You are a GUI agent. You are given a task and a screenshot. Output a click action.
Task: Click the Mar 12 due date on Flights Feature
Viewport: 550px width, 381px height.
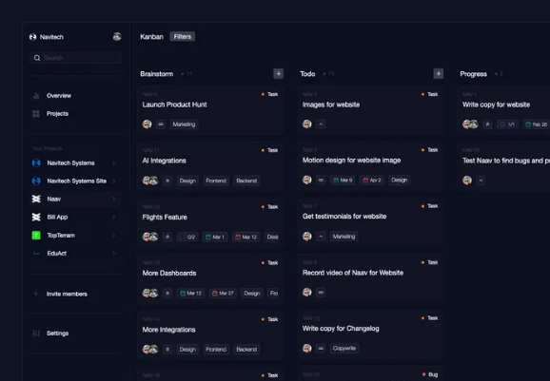click(x=246, y=238)
